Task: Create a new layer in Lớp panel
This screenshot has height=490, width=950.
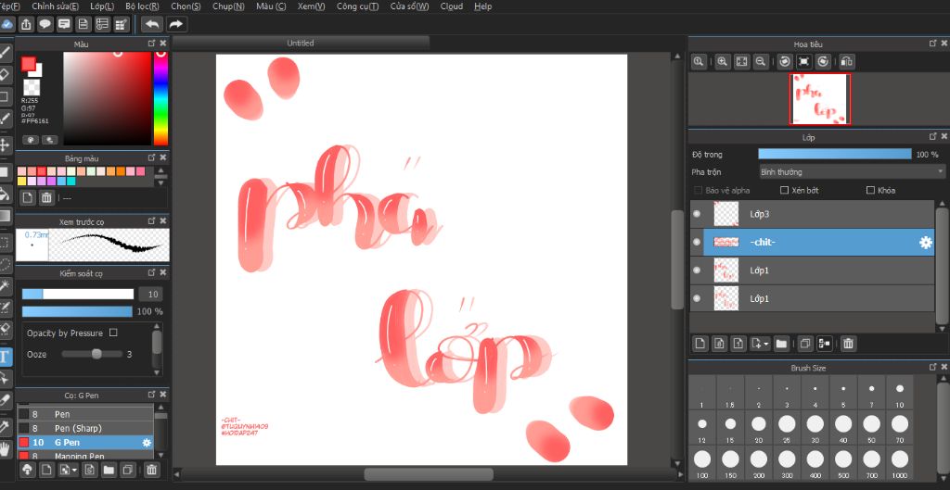Action: (700, 344)
